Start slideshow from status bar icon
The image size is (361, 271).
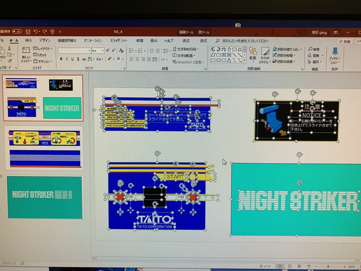pos(309,266)
